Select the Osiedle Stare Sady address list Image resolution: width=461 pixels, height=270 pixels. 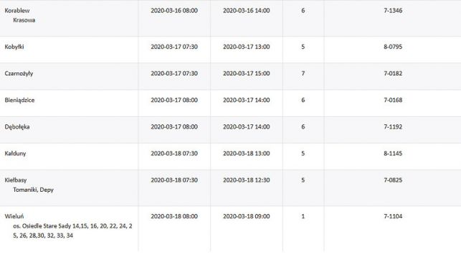point(72,231)
